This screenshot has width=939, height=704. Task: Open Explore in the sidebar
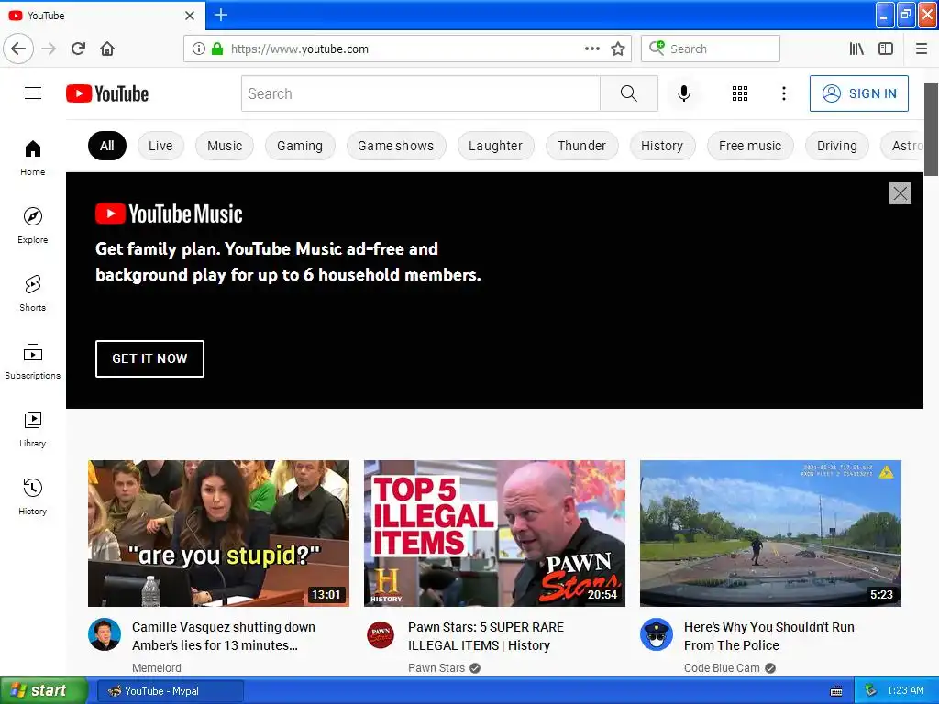32,225
